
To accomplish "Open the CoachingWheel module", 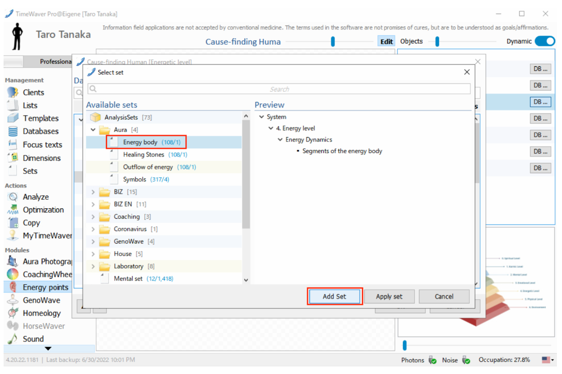I will click(x=47, y=274).
